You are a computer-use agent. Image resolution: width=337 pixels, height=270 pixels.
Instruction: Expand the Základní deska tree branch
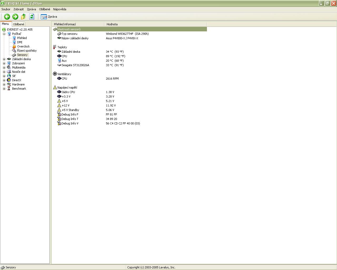(x=4, y=59)
